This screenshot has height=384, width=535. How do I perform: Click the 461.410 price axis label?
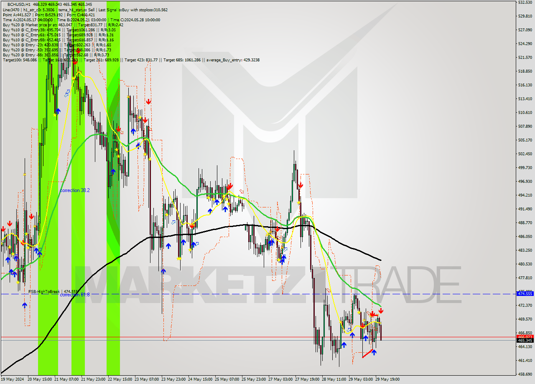tap(525, 360)
